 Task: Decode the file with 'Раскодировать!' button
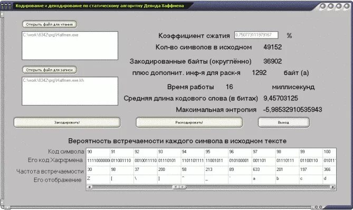pos(189,122)
